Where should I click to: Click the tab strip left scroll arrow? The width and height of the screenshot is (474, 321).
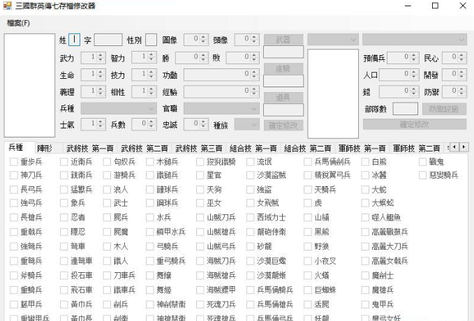[x=454, y=147]
